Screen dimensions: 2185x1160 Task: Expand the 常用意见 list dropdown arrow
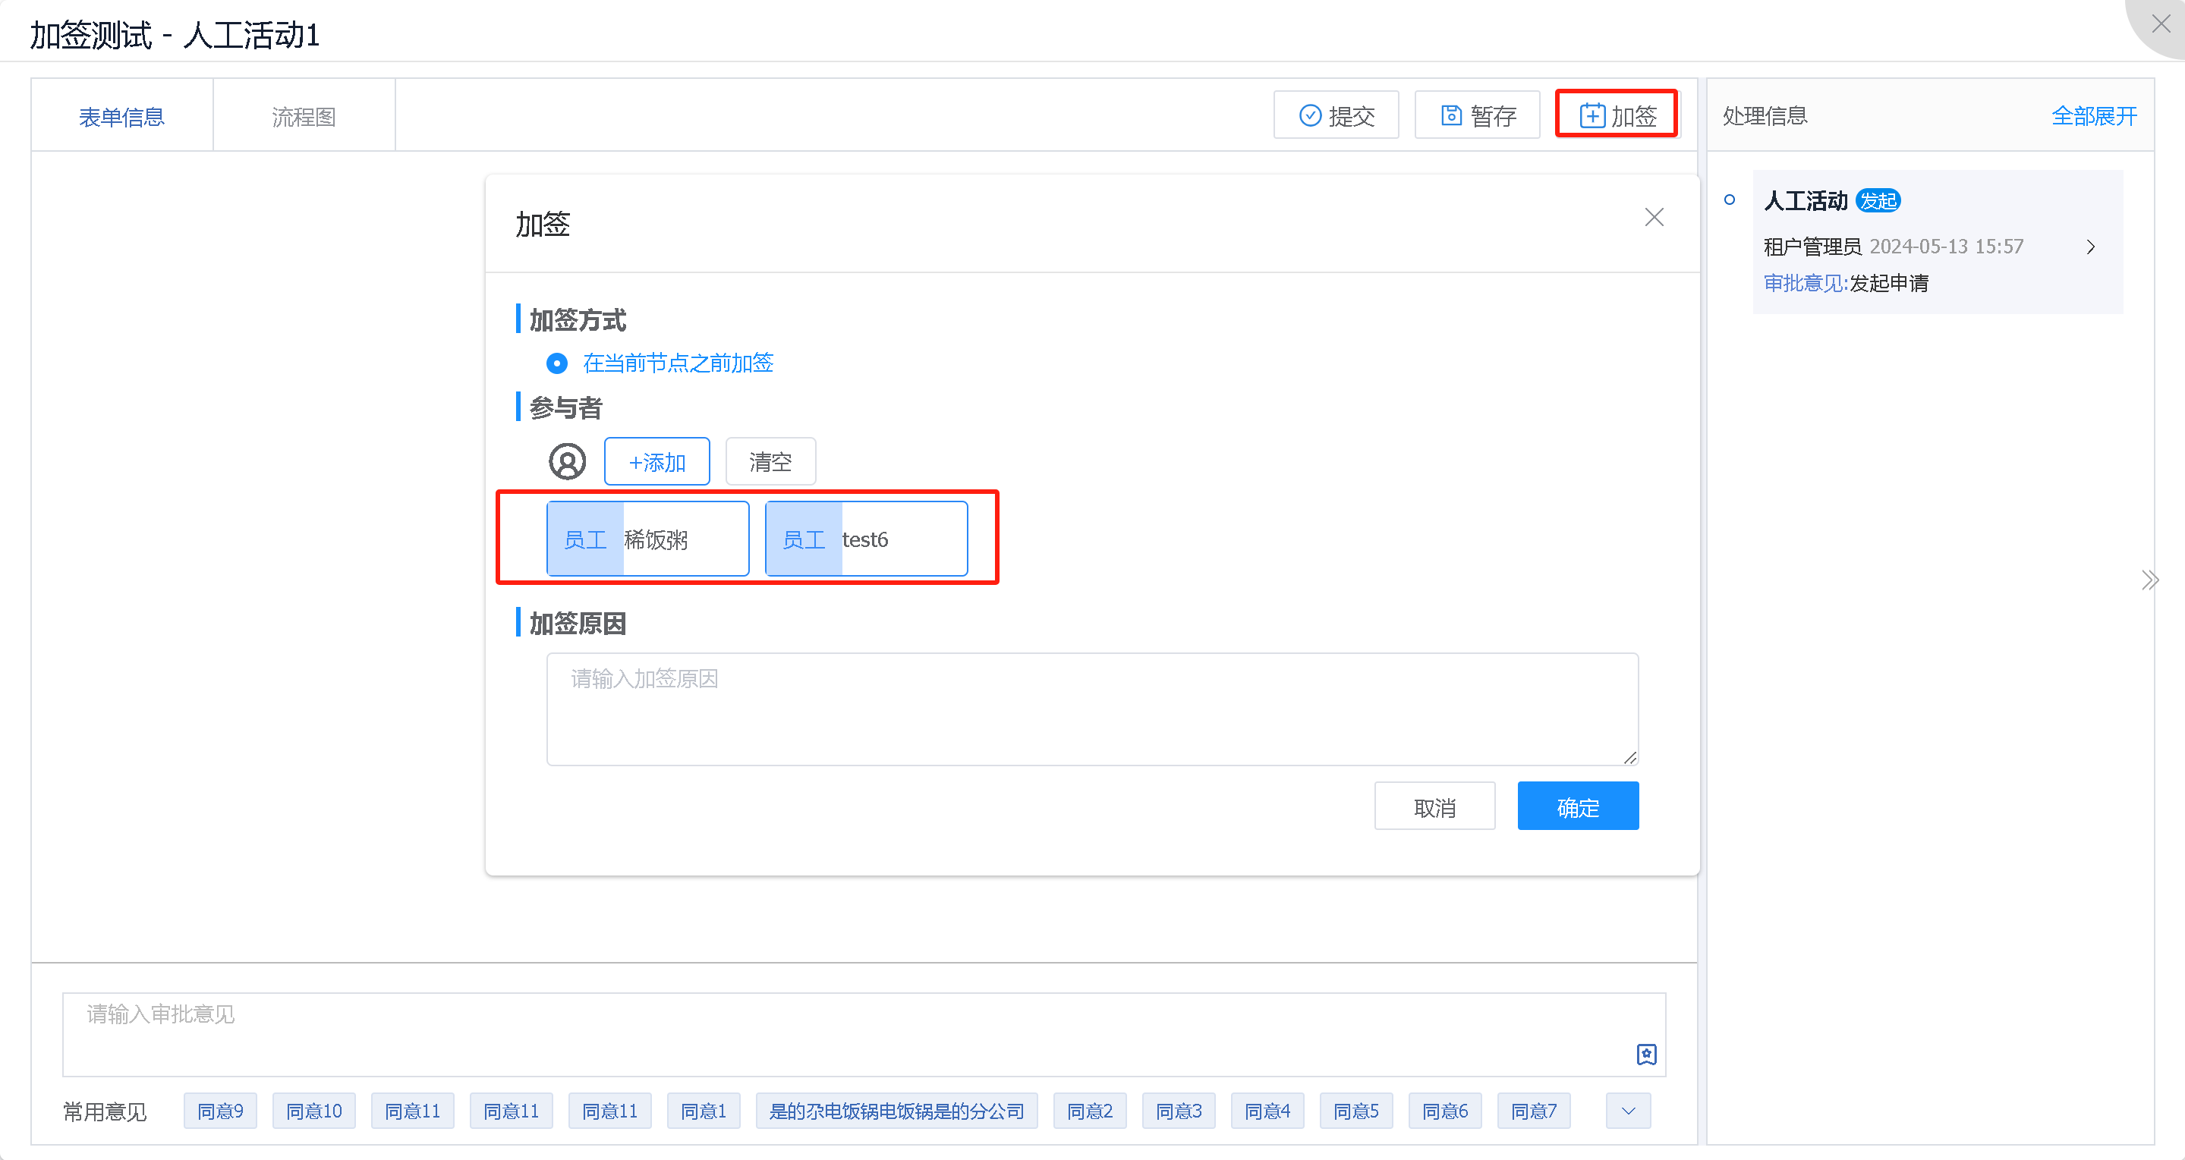[x=1628, y=1111]
